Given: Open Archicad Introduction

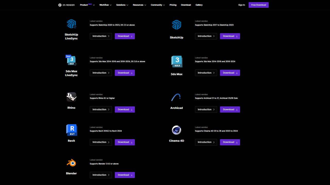Looking at the screenshot, I should 206,109.
